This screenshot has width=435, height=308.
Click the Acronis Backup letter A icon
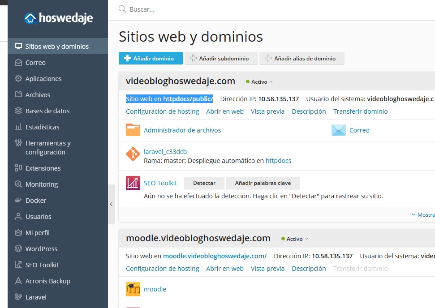(x=18, y=281)
